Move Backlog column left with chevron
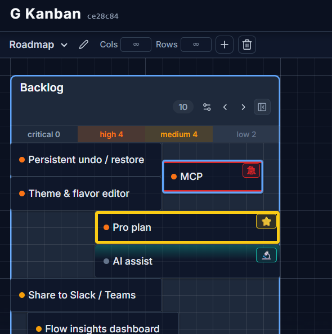Image resolution: width=332 pixels, height=334 pixels. tap(225, 107)
